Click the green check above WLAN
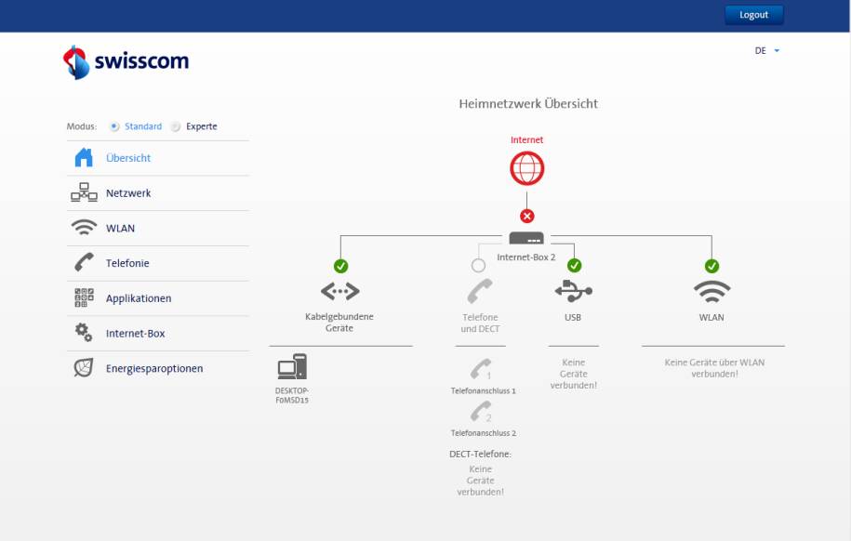Viewport: 851px width, 541px height. (x=711, y=266)
